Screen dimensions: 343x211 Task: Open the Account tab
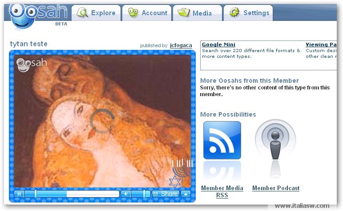coord(146,13)
